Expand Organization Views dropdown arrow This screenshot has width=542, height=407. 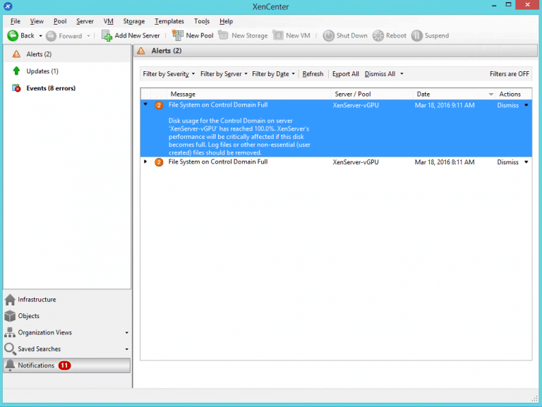tap(126, 333)
